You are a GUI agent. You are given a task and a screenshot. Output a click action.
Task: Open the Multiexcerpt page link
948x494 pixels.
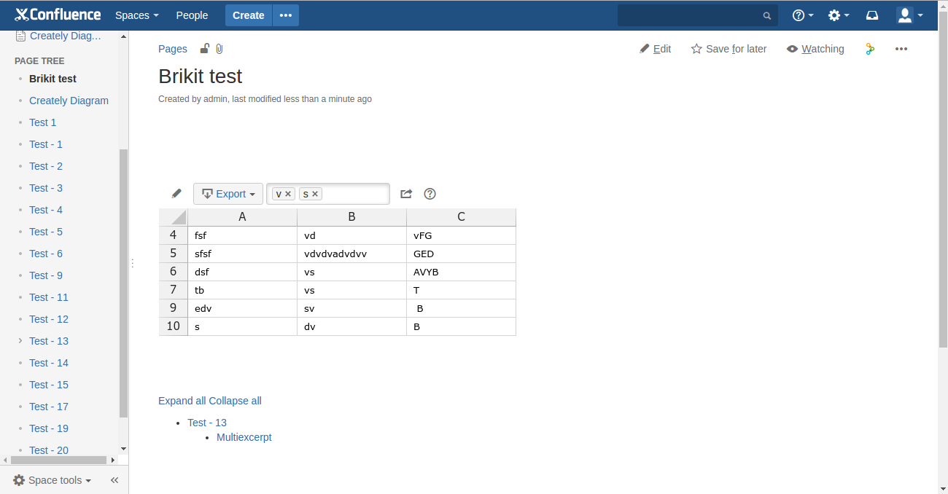244,437
